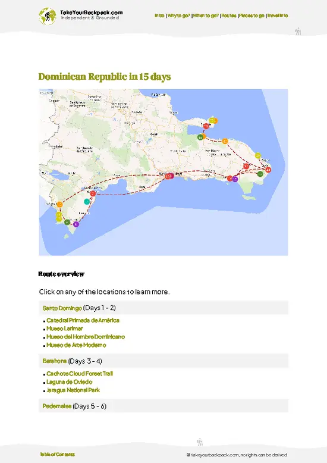Open the Museo Larimar link
The width and height of the screenshot is (327, 463).
pyautogui.click(x=65, y=329)
